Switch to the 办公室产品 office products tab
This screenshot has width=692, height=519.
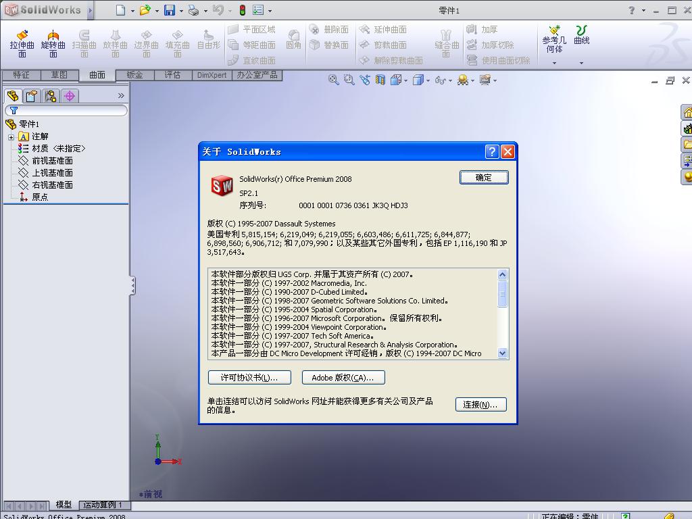257,75
